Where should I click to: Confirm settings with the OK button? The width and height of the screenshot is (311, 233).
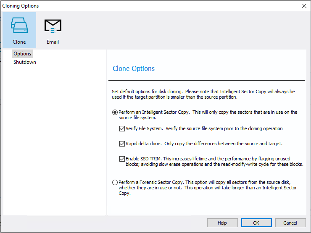point(256,223)
